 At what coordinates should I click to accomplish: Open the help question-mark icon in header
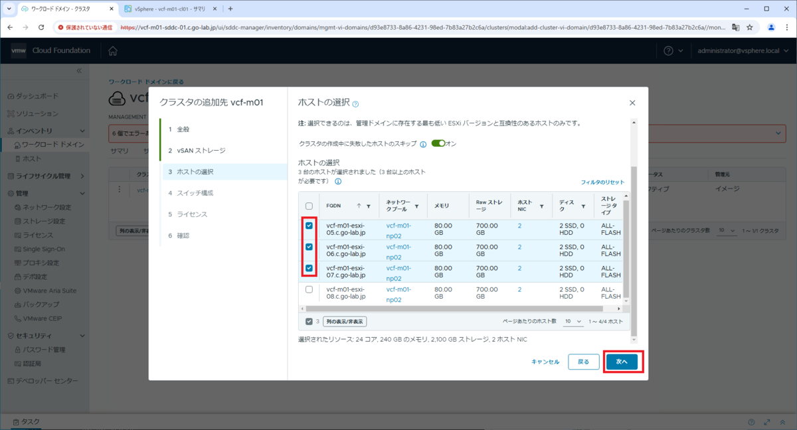click(668, 51)
